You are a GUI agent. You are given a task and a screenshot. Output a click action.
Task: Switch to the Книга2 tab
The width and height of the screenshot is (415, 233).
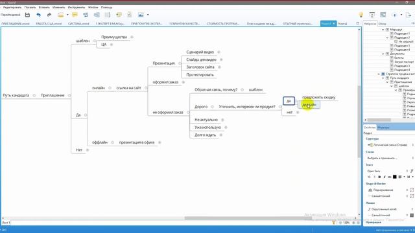[x=342, y=23]
